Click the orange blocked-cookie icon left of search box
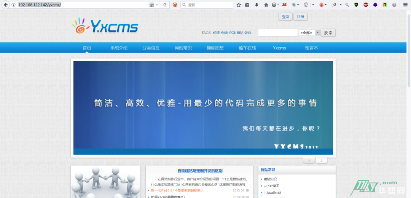 pyautogui.click(x=175, y=5)
